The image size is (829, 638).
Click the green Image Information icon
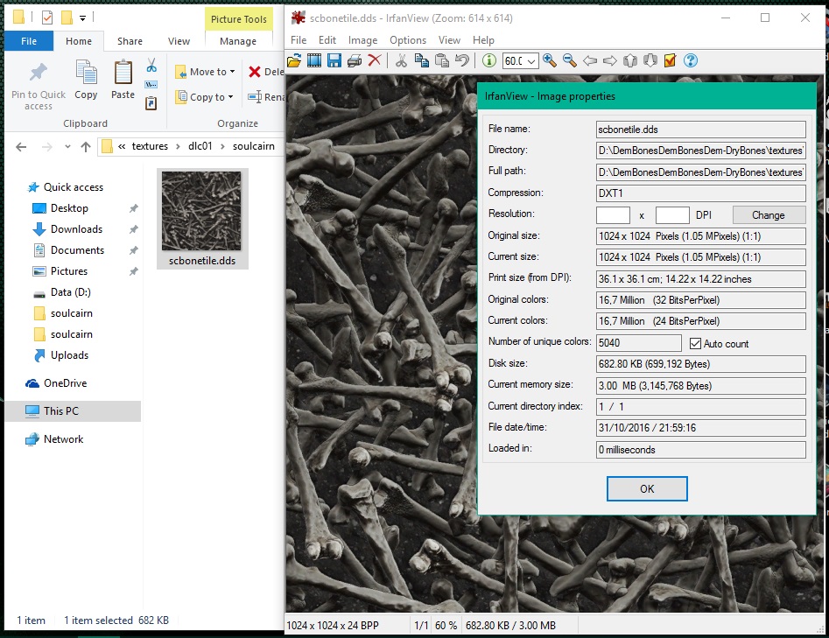[488, 60]
